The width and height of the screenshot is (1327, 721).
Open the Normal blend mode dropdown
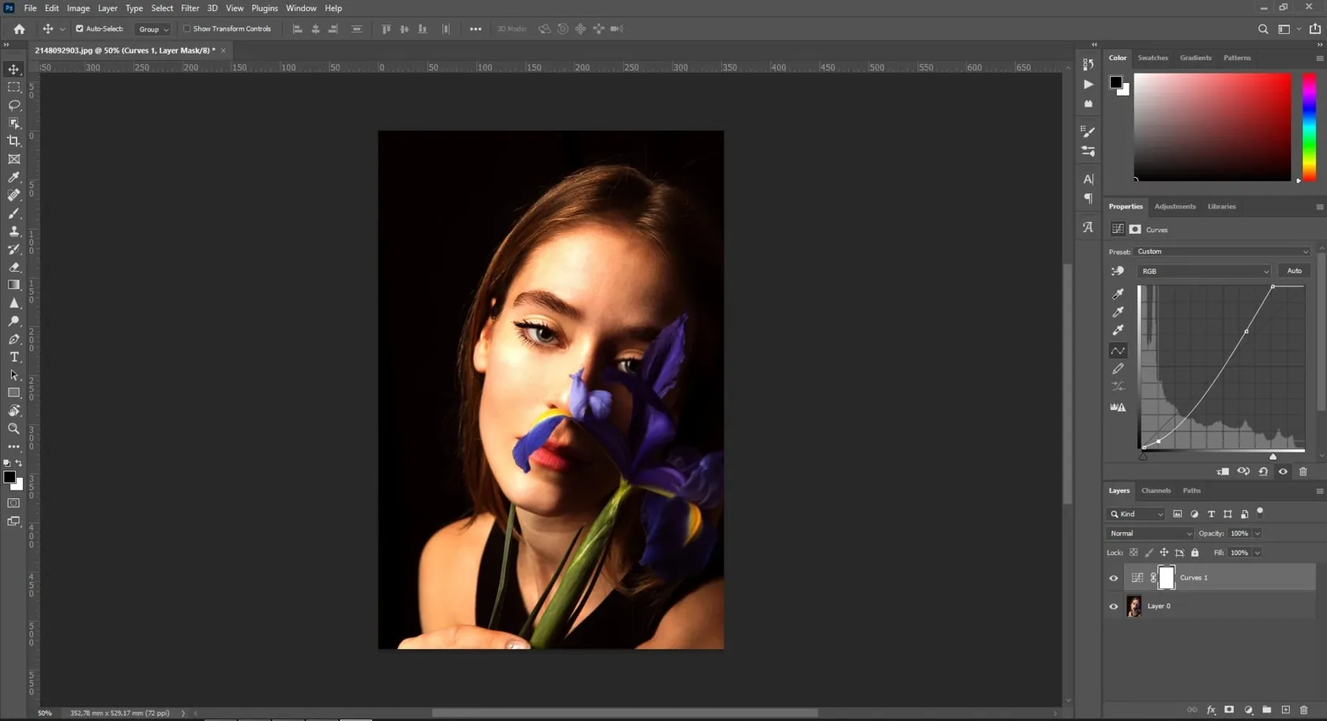tap(1149, 533)
